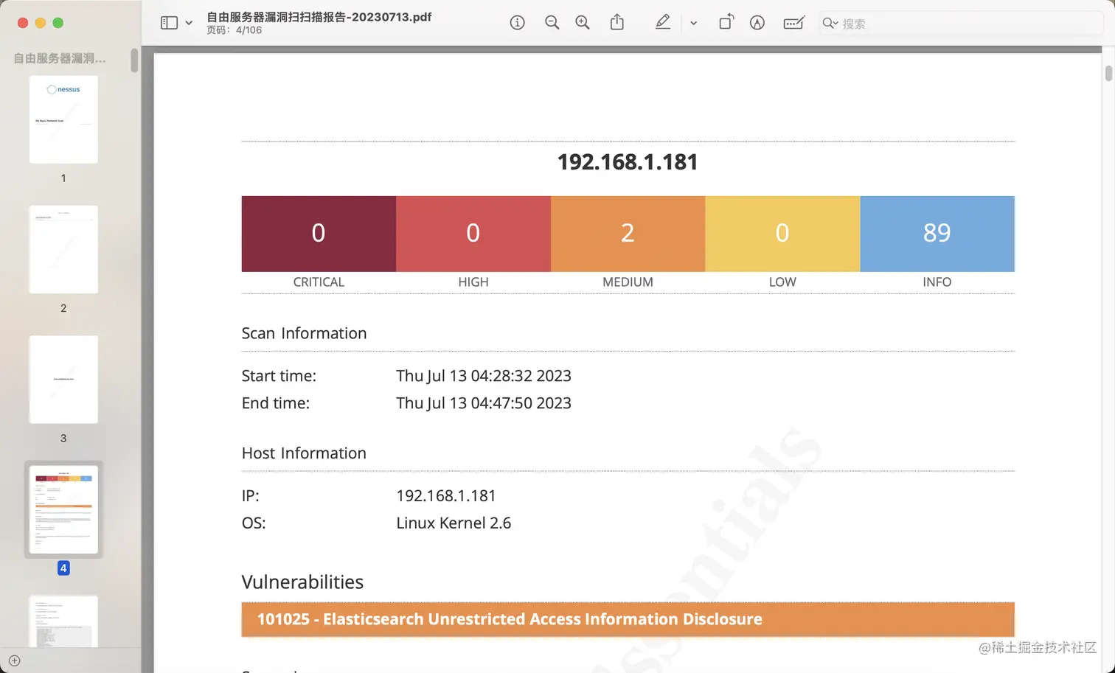Minimize the window with yellow button
The height and width of the screenshot is (673, 1115).
point(41,23)
